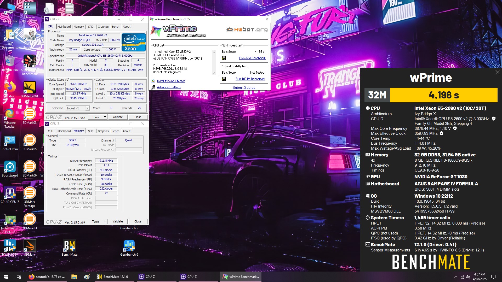502x282 pixels.
Task: Switch to Mainboard tab in upper CPU-Z
Action: [x=64, y=27]
